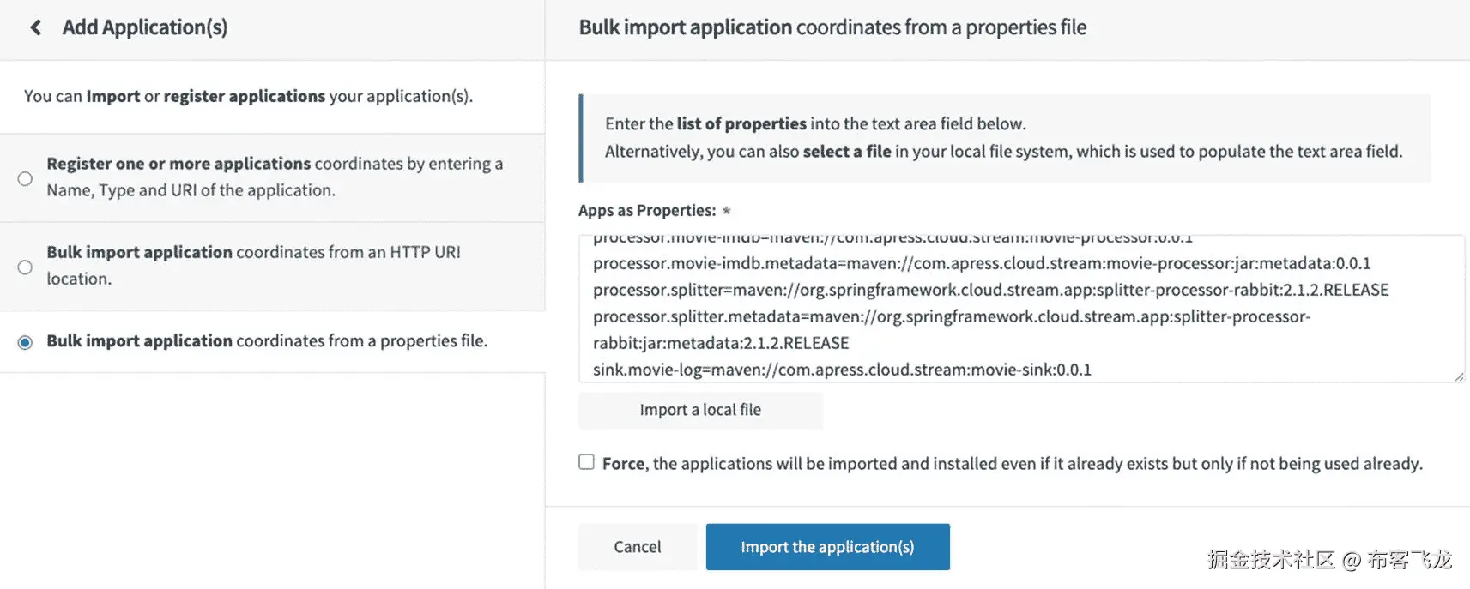
Task: Enable the Force checkbox
Action: (587, 462)
